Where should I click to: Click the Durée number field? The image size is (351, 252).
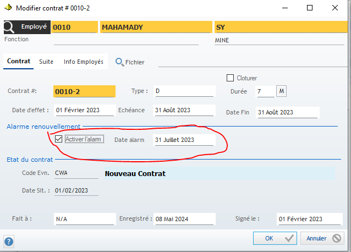click(x=265, y=91)
